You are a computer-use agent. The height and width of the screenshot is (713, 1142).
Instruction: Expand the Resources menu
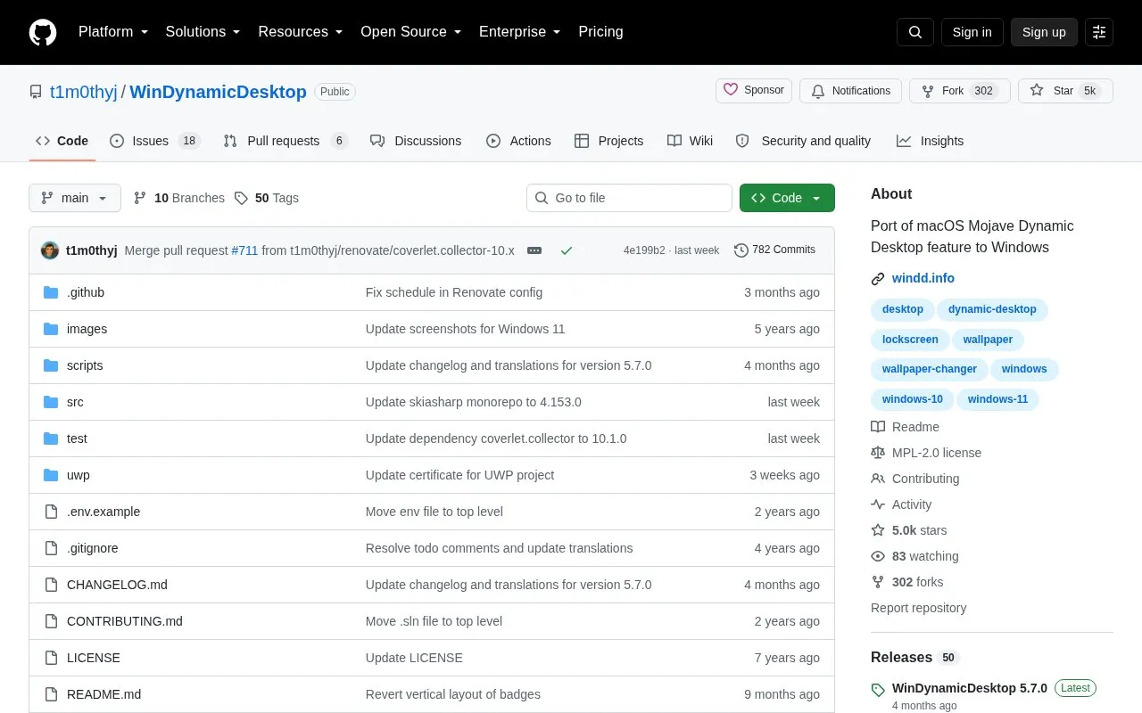pos(301,32)
